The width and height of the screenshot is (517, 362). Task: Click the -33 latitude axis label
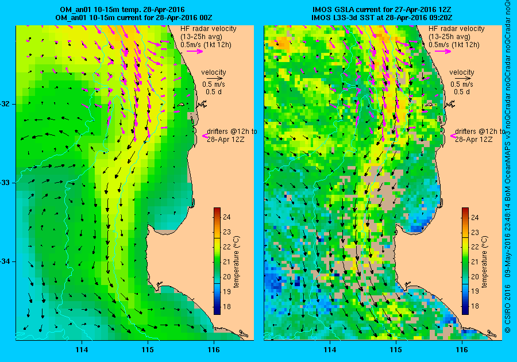point(6,183)
